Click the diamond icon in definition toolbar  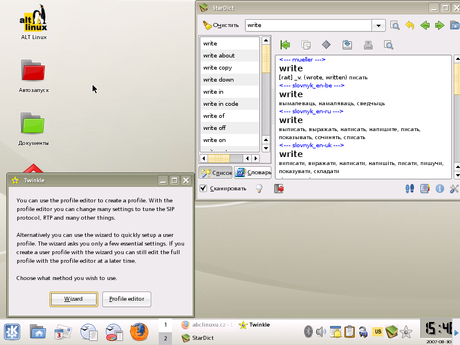pyautogui.click(x=326, y=45)
